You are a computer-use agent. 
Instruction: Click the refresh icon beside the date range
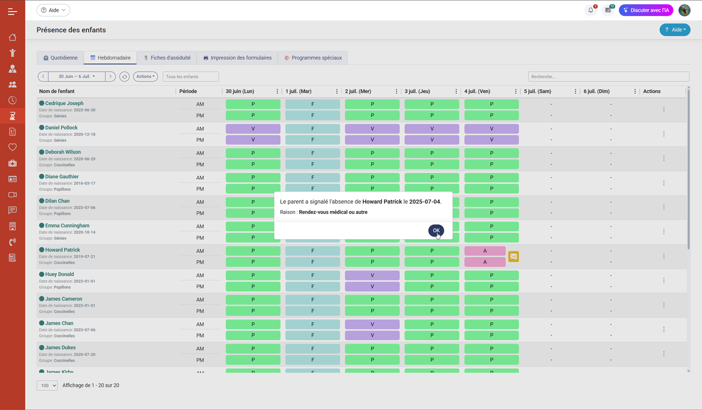point(124,77)
